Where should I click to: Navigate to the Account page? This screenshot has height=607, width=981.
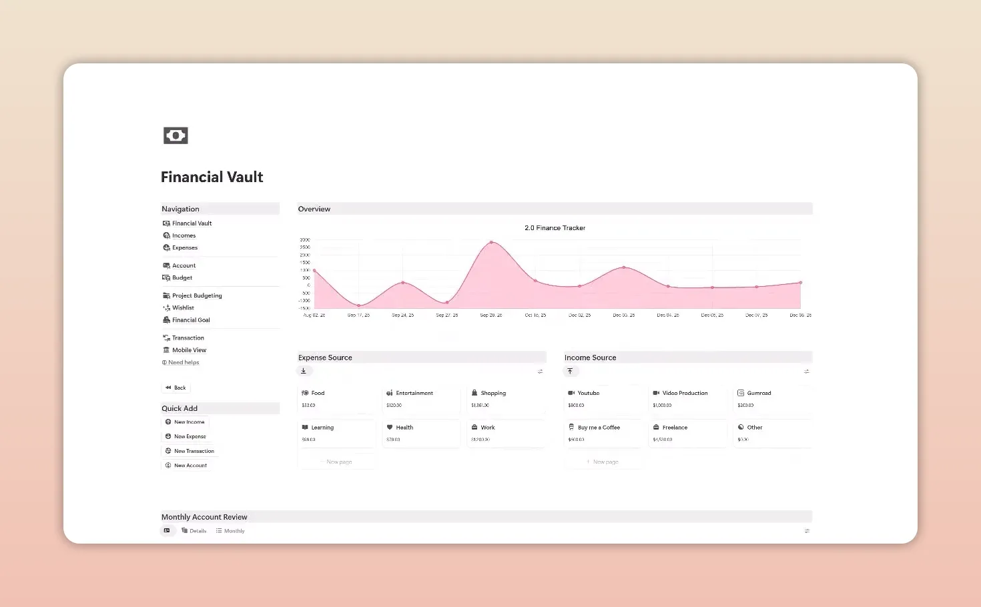point(179,265)
